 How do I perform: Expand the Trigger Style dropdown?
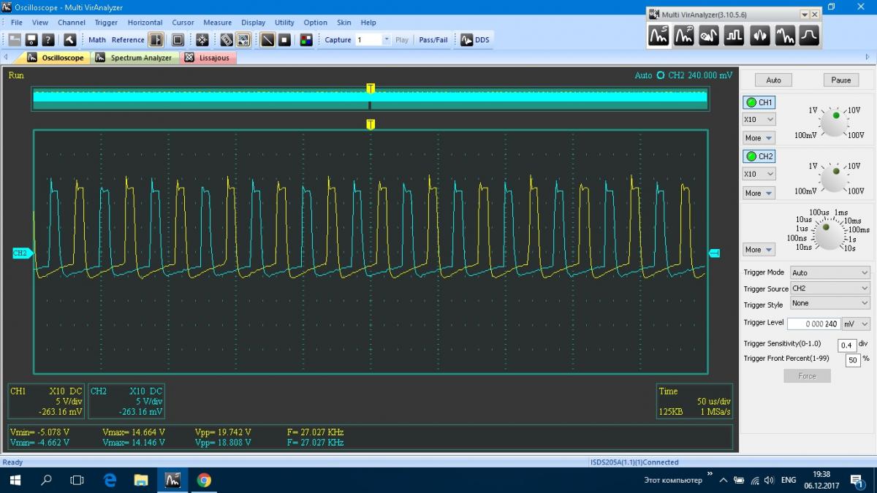click(830, 303)
